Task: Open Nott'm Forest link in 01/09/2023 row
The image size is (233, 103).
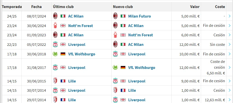Action: [x=141, y=35]
